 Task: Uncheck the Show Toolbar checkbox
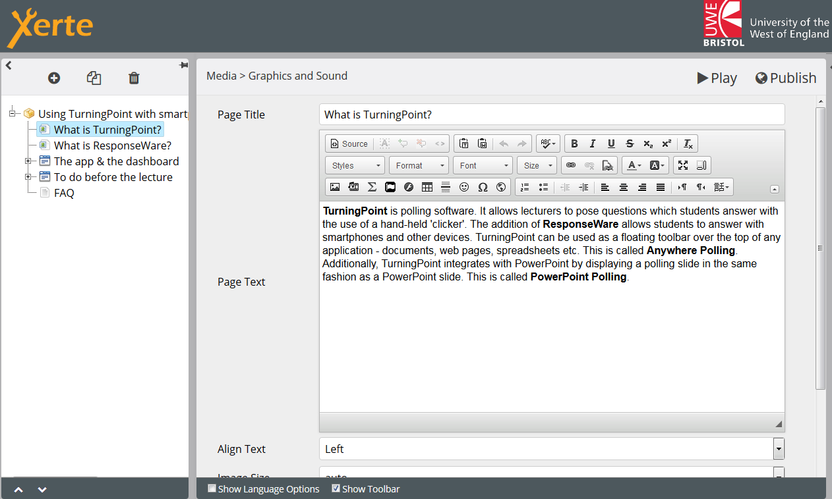(x=336, y=488)
